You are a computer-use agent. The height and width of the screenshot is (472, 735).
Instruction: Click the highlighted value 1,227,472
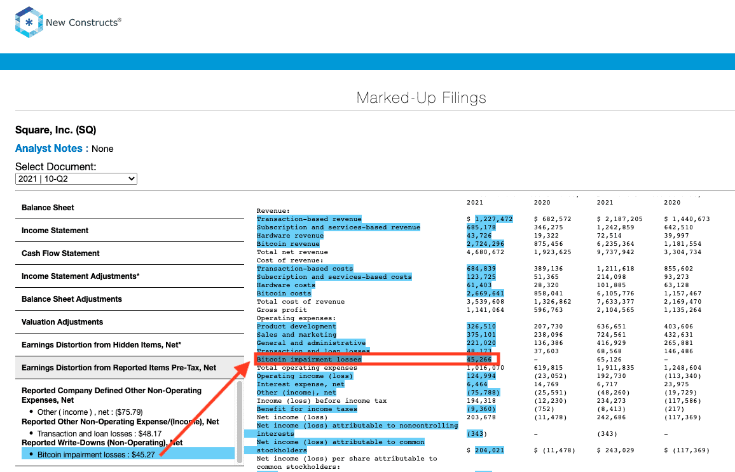(493, 219)
